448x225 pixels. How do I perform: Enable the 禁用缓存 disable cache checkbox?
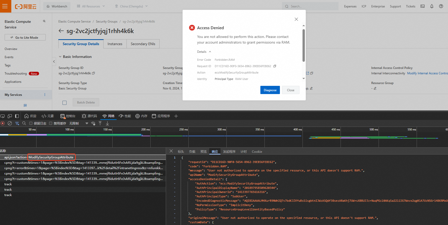[51, 123]
